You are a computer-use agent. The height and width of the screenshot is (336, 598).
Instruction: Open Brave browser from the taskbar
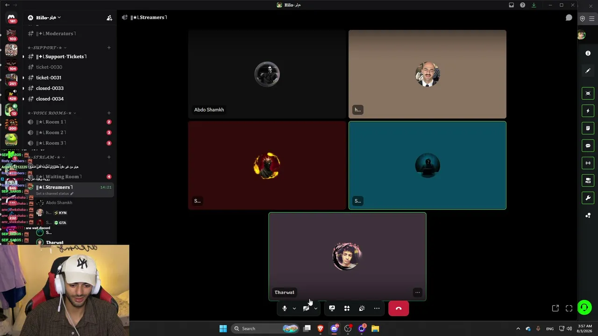320,329
